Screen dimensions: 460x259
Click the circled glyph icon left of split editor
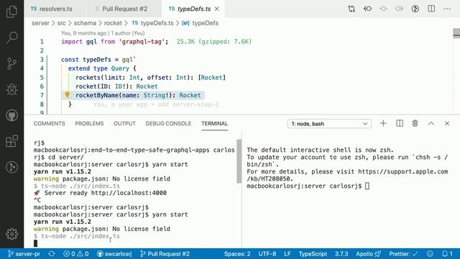coord(415,9)
